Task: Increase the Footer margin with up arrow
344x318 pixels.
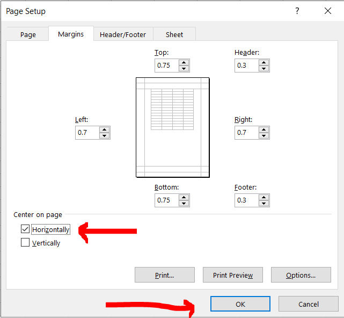Action: click(264, 198)
